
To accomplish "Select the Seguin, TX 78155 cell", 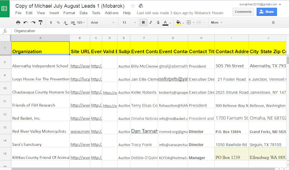I will click(267, 141).
